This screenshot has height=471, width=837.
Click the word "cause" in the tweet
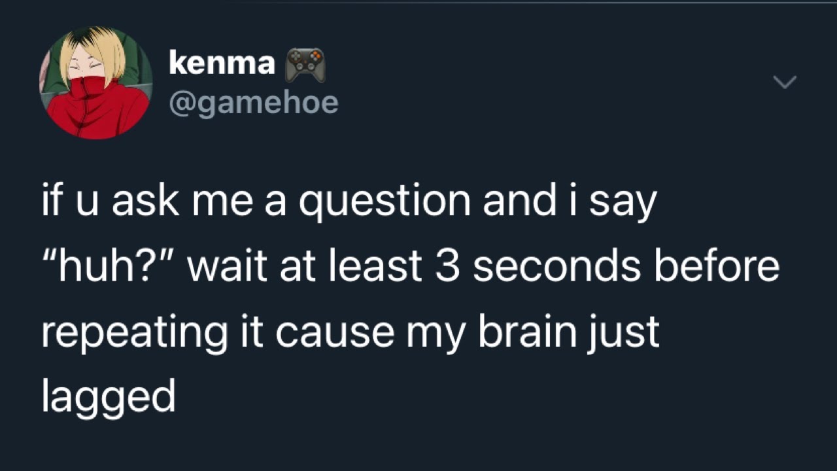click(x=335, y=332)
